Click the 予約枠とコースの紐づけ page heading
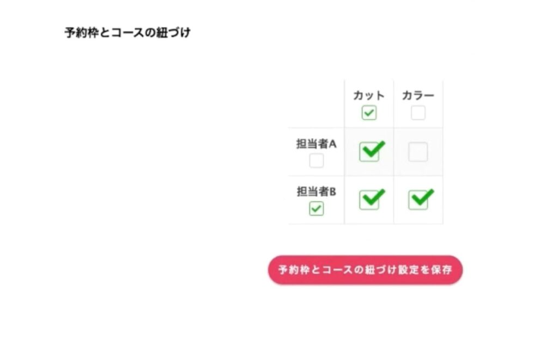The image size is (558, 359). [x=128, y=33]
